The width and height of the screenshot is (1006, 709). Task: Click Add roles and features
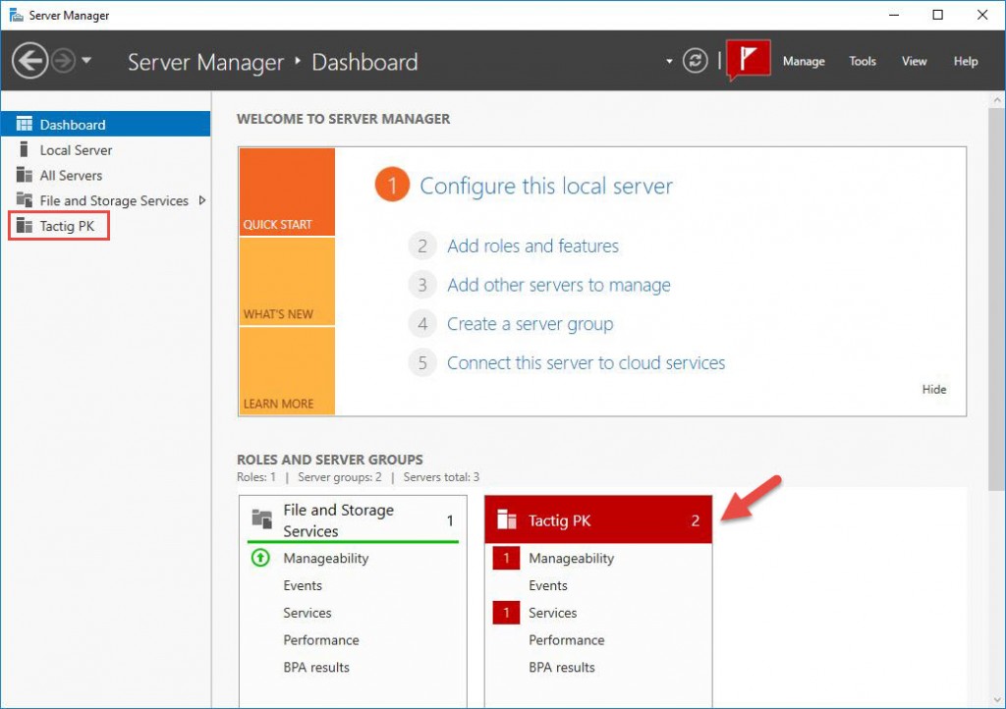point(533,245)
